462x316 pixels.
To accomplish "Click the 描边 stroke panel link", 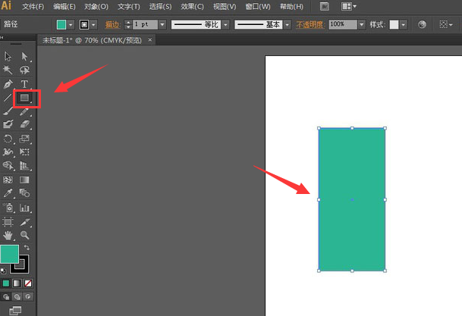I will click(112, 25).
